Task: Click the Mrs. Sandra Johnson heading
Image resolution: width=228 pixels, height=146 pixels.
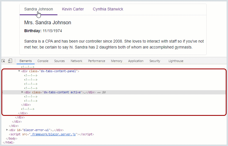Action: (x=48, y=23)
